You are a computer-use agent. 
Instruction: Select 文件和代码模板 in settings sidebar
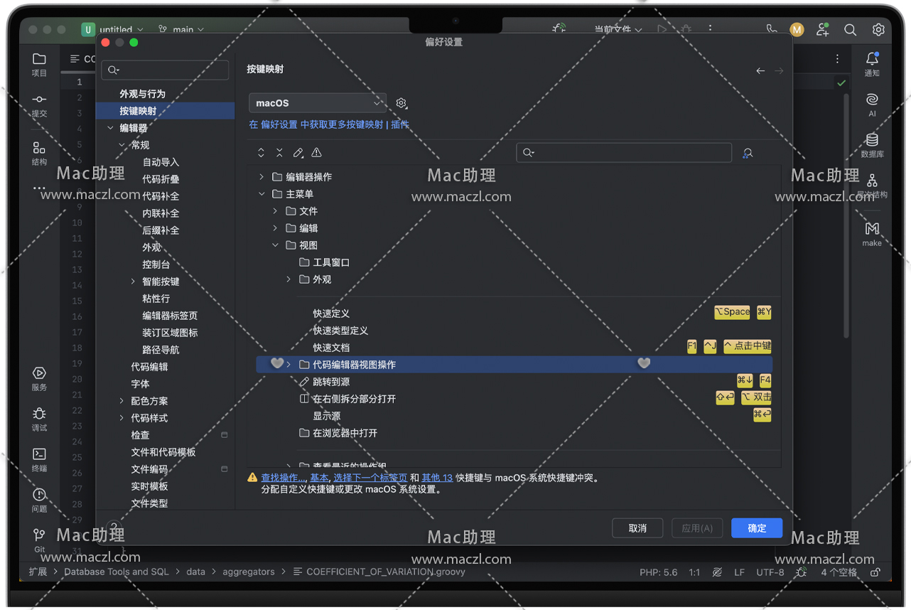point(163,452)
